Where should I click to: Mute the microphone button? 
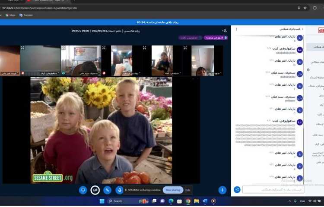click(x=119, y=190)
